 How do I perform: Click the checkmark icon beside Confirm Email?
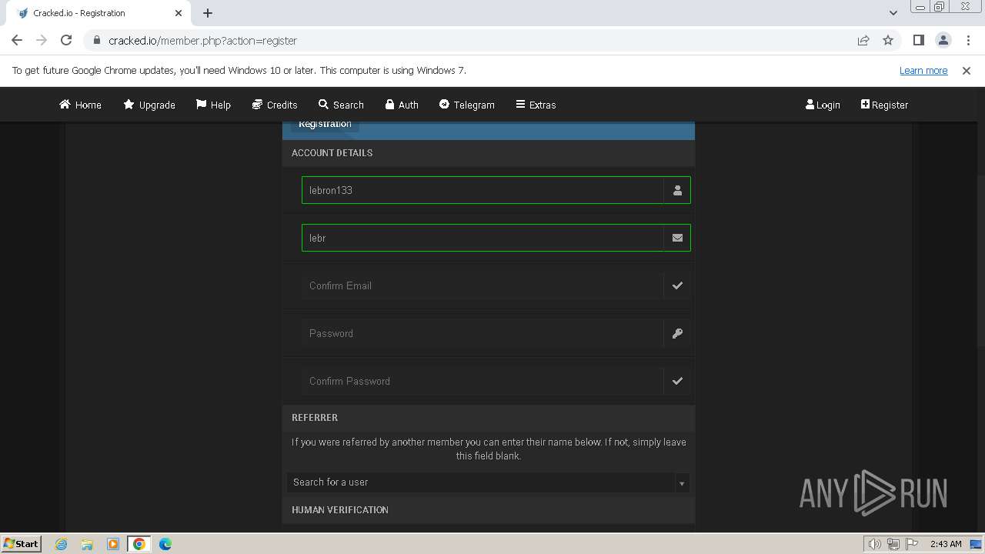pyautogui.click(x=677, y=285)
